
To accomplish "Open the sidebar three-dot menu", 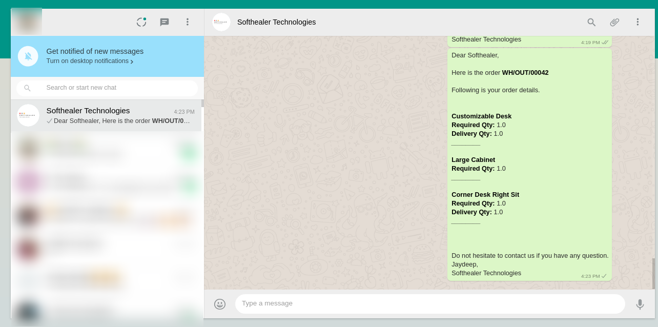I will (x=188, y=22).
